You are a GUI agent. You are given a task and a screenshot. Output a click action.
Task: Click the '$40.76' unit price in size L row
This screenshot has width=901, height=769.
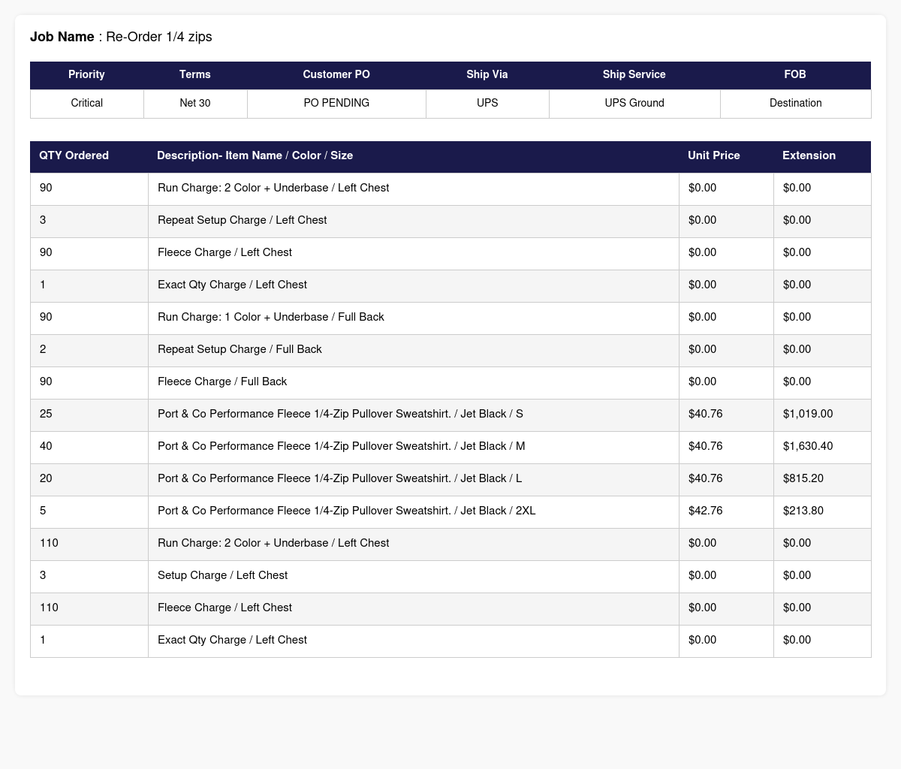pyautogui.click(x=706, y=478)
